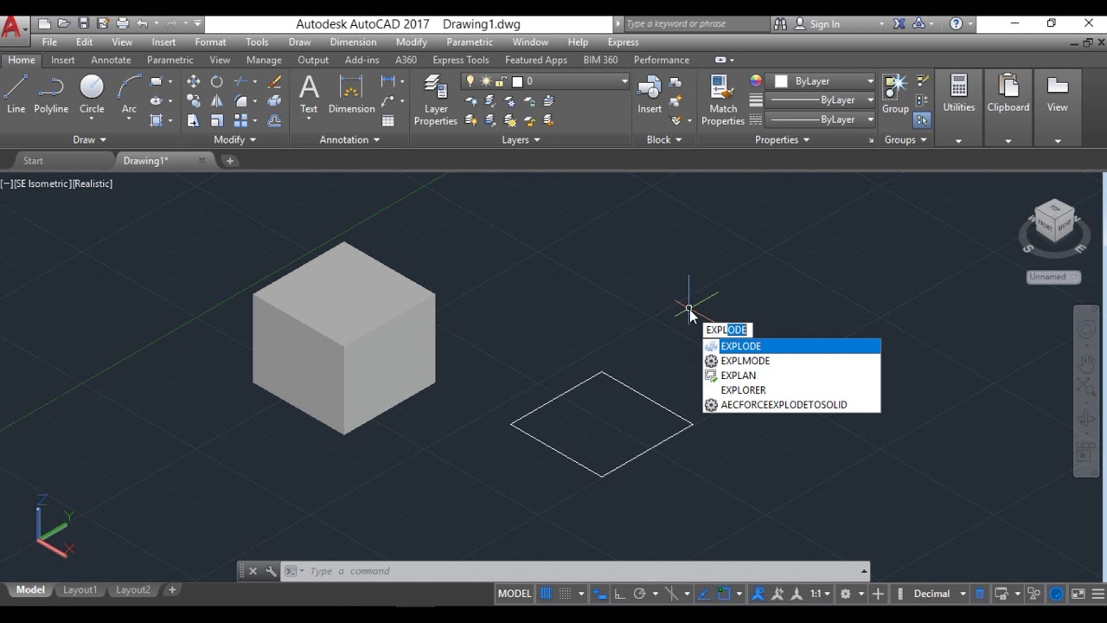The height and width of the screenshot is (623, 1107).
Task: Expand the Modify panel dropdown
Action: tap(234, 139)
